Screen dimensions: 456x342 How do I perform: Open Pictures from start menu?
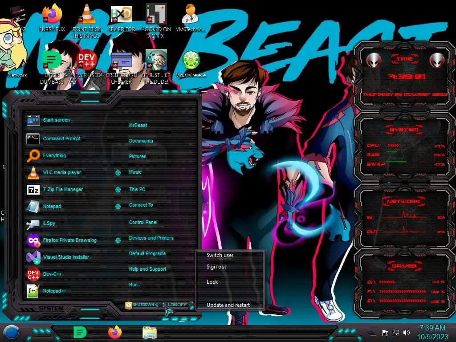138,156
